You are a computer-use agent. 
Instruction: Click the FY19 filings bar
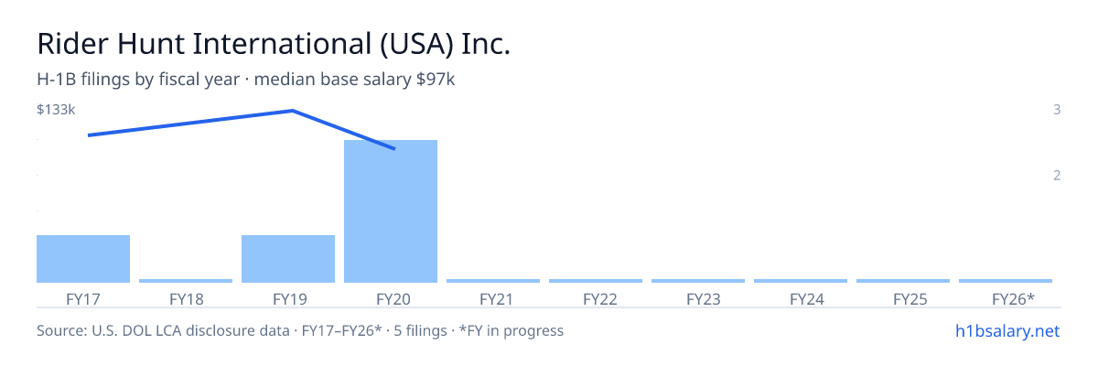[288, 259]
